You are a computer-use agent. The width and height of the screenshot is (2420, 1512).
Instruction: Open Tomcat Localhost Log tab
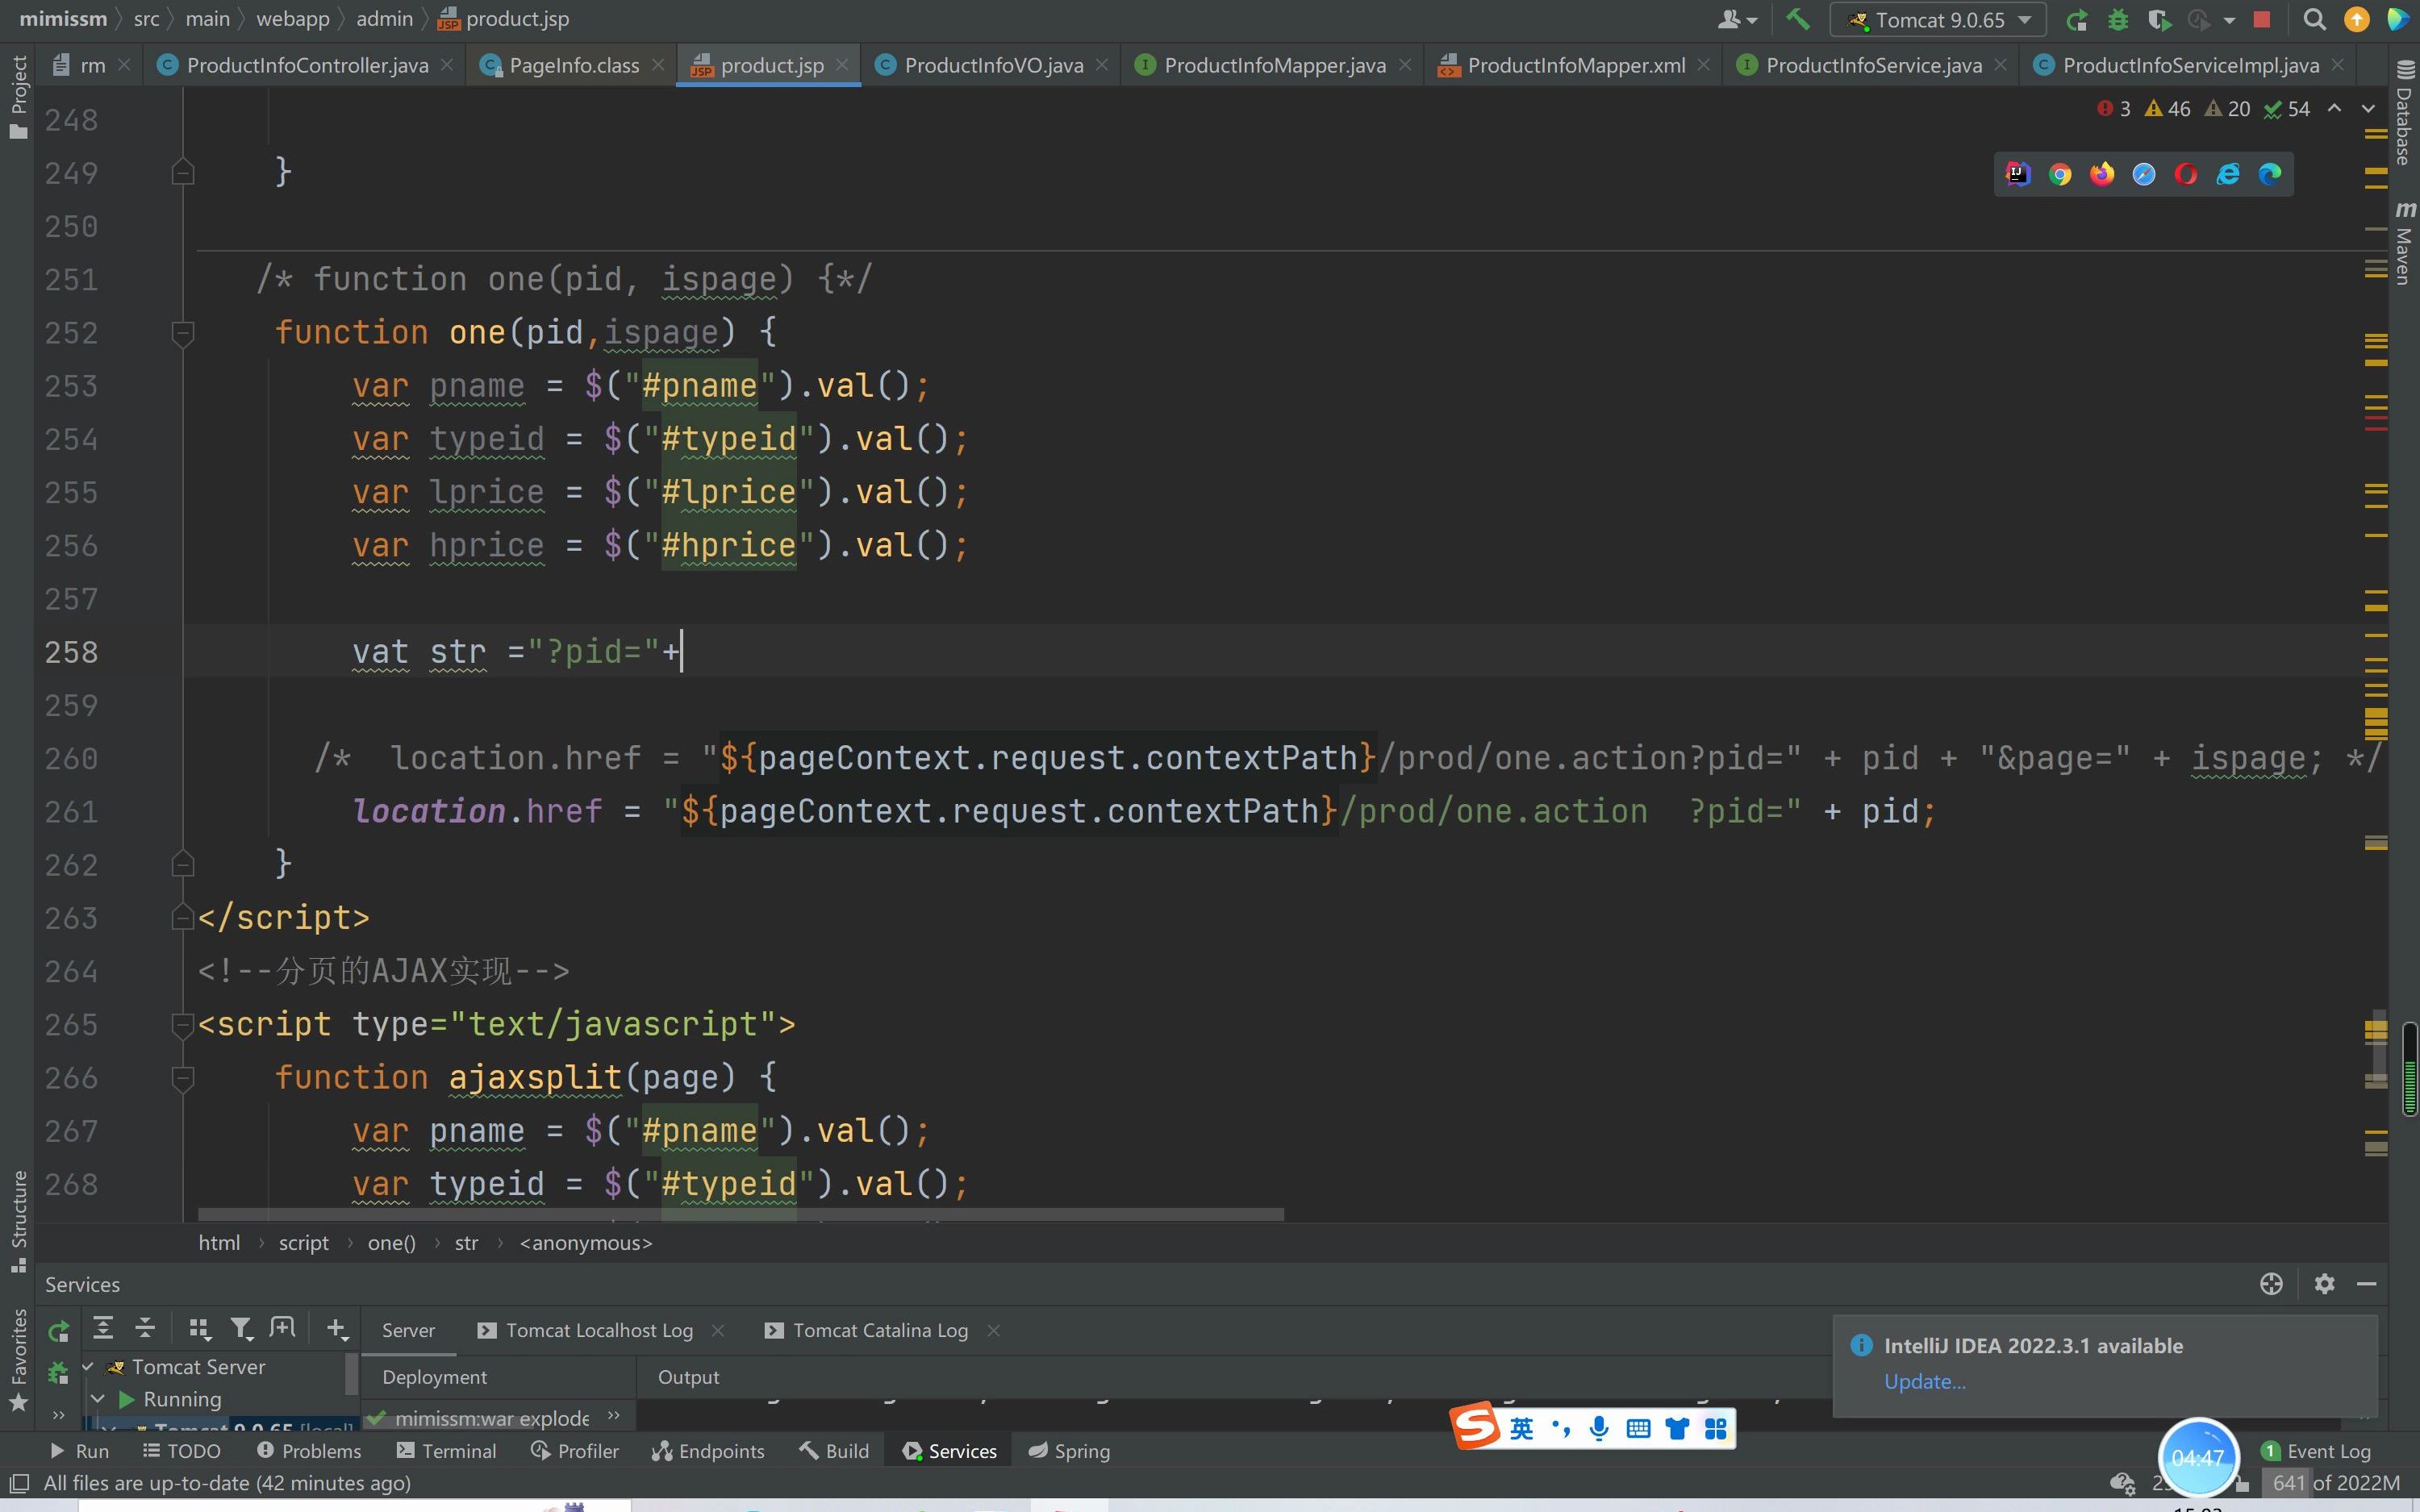[599, 1330]
